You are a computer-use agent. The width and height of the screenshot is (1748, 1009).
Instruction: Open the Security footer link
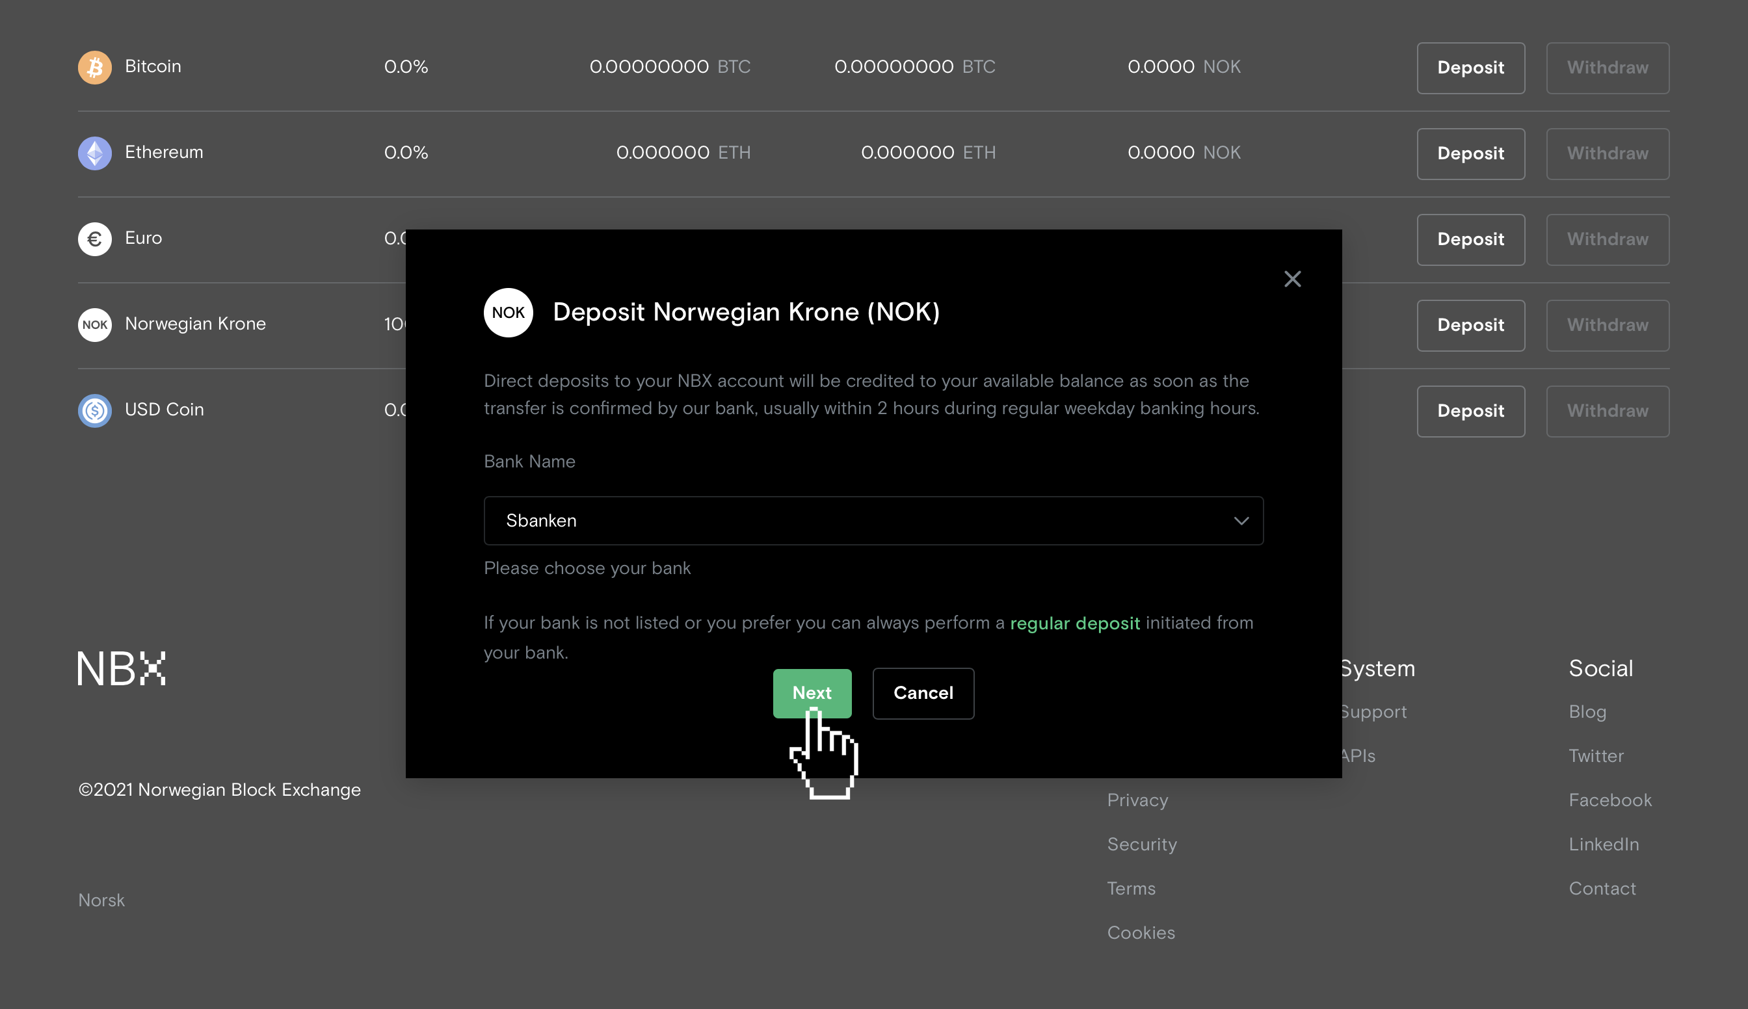1141,844
